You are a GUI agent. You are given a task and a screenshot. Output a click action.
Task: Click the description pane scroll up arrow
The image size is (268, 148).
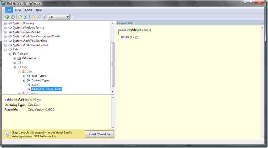(113, 97)
